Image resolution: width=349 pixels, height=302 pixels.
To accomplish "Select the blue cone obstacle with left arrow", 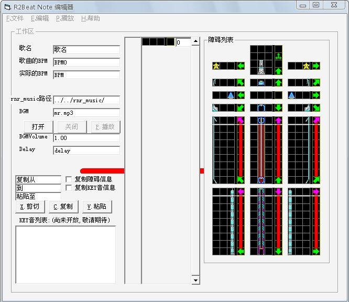I will pos(228,95).
